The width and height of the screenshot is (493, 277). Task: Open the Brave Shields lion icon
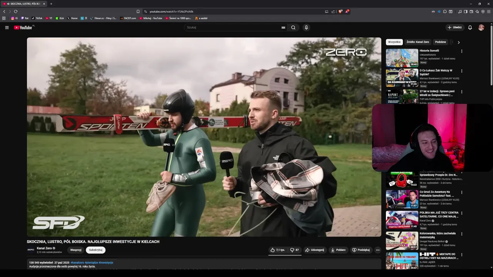tap(340, 12)
